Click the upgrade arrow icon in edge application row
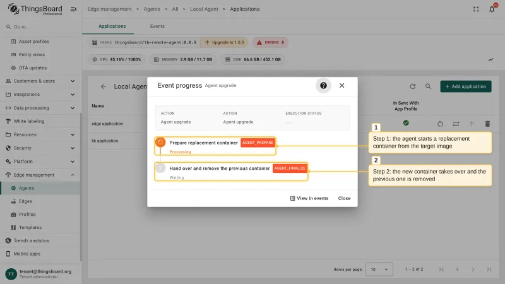The image size is (505, 284). click(x=472, y=124)
